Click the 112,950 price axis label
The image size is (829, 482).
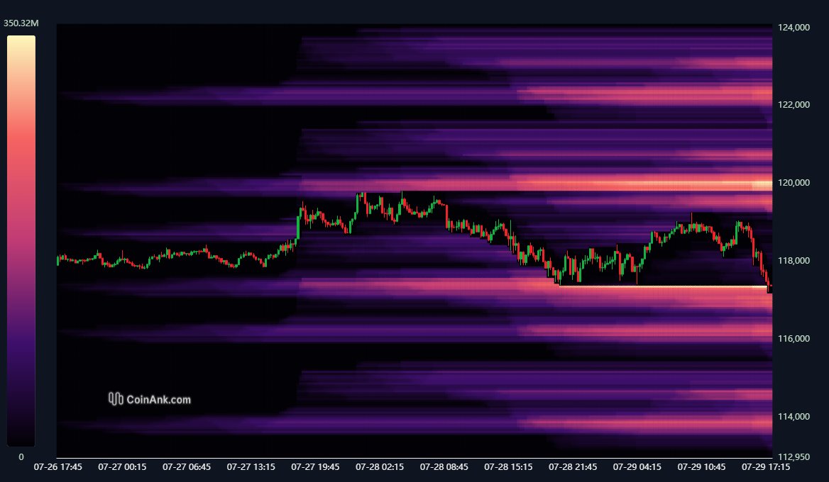click(794, 457)
